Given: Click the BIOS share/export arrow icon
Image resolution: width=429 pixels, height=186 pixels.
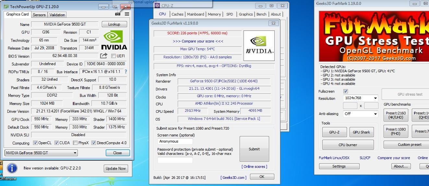Looking at the screenshot, I should 104,56.
